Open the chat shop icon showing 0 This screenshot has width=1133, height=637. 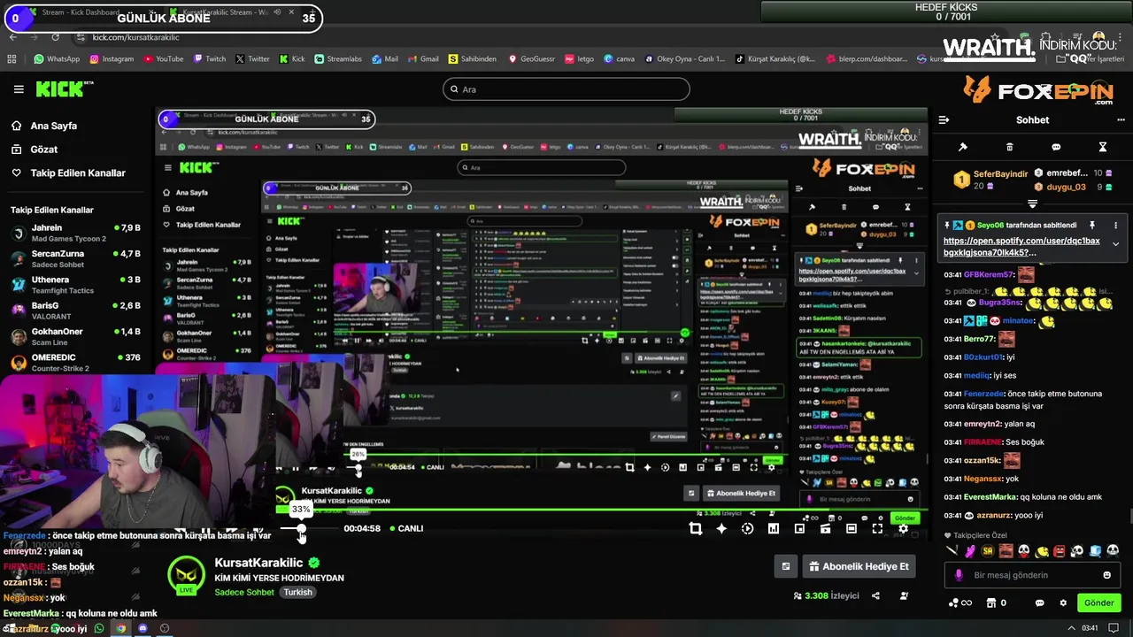996,603
